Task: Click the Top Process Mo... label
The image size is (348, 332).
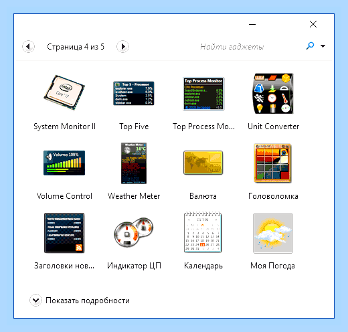Action: point(203,127)
